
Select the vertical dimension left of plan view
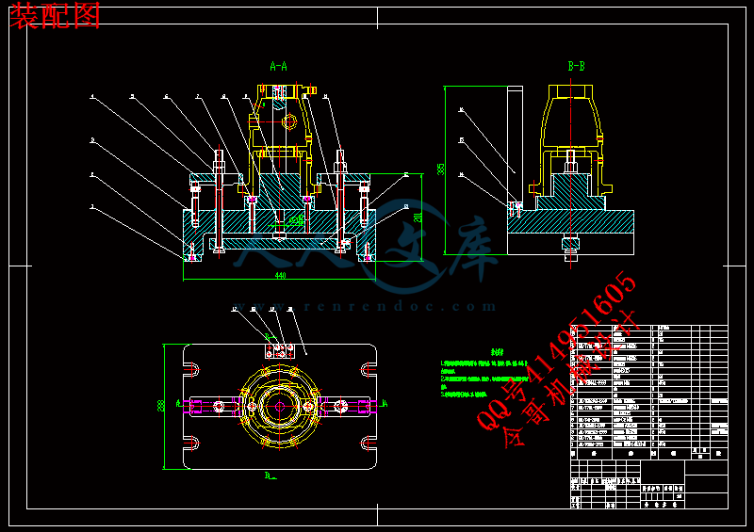click(161, 406)
